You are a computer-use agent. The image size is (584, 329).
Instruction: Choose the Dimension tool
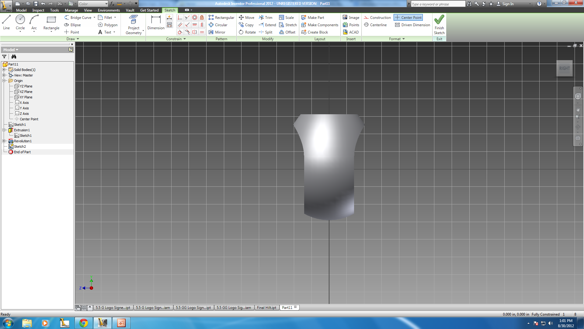click(156, 23)
